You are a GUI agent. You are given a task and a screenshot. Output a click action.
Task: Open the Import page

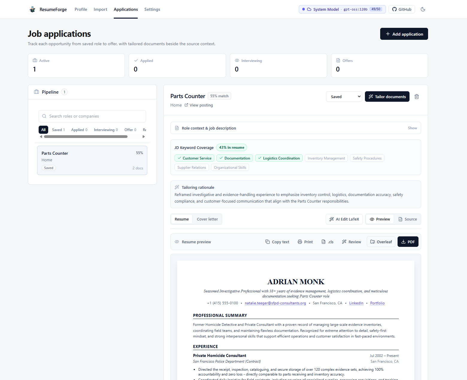coord(100,9)
